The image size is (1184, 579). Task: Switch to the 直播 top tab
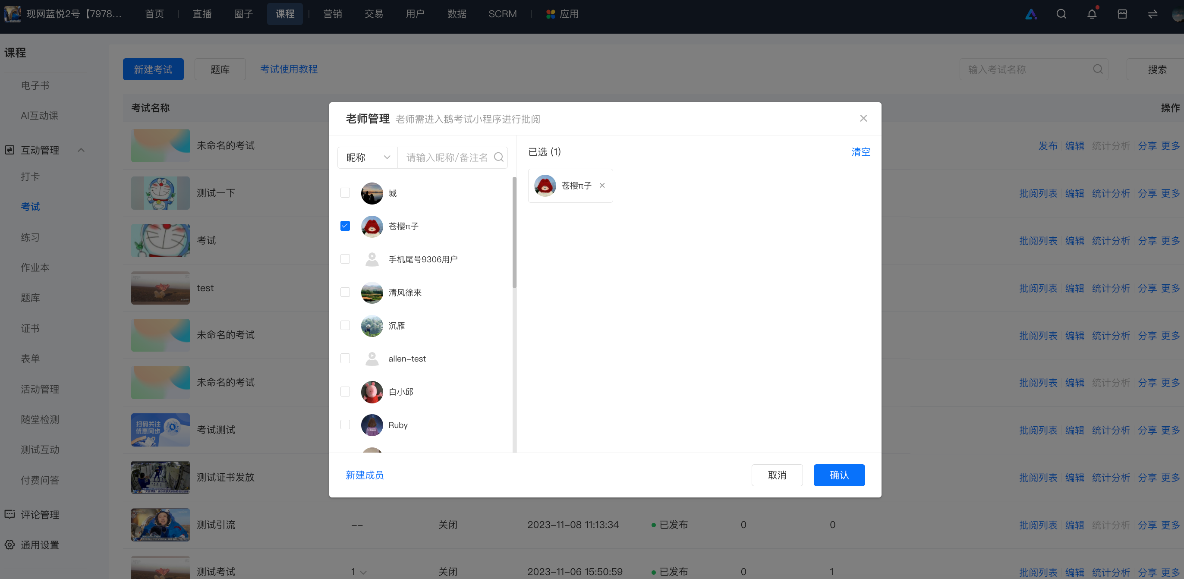202,14
